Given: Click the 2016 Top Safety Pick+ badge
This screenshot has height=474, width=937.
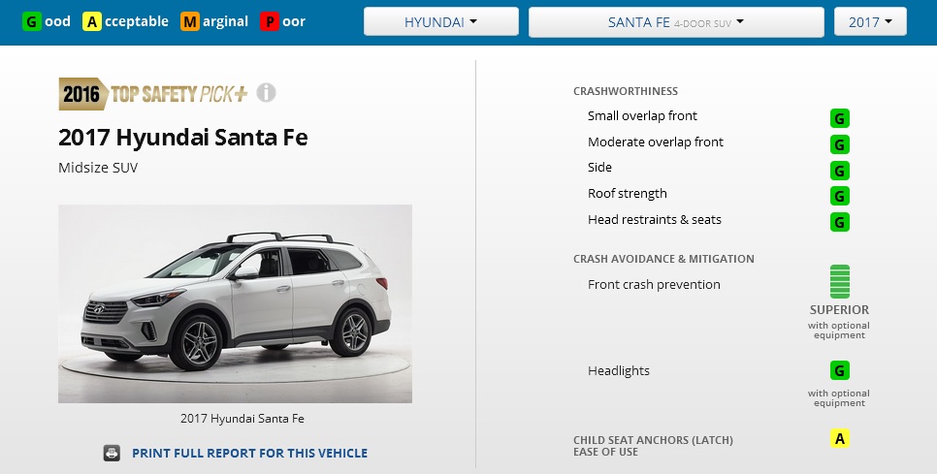Looking at the screenshot, I should point(153,94).
